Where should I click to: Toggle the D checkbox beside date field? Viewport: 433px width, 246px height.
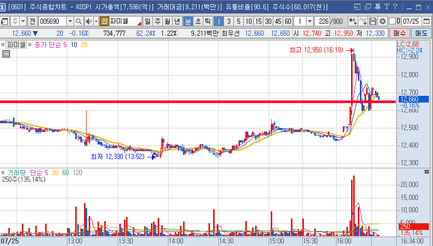[392, 21]
